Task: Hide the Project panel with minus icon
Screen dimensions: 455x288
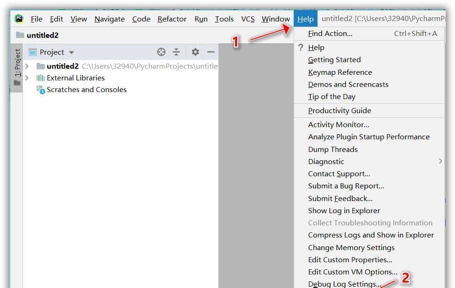Action: click(x=211, y=52)
